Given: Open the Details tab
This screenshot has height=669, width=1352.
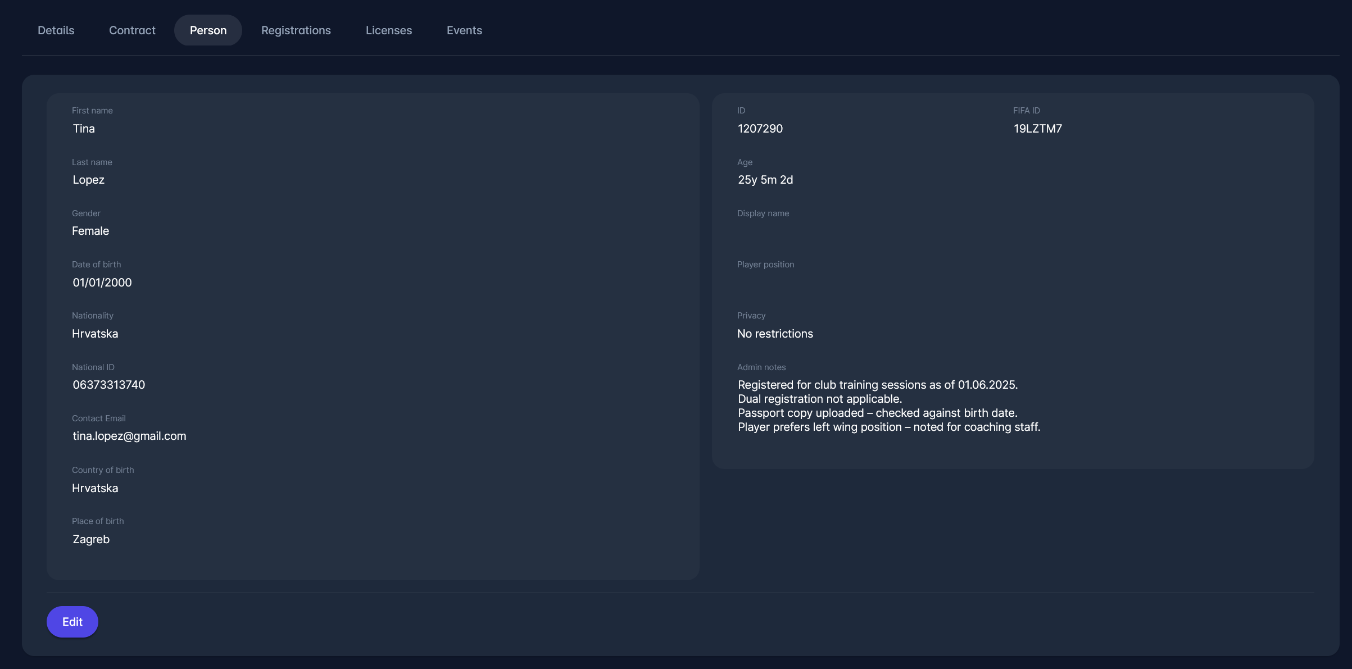Looking at the screenshot, I should [x=56, y=30].
